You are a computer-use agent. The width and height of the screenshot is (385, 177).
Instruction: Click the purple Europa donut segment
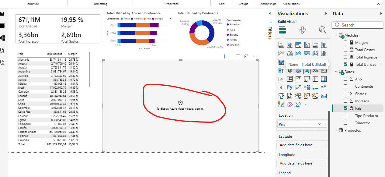[192, 28]
